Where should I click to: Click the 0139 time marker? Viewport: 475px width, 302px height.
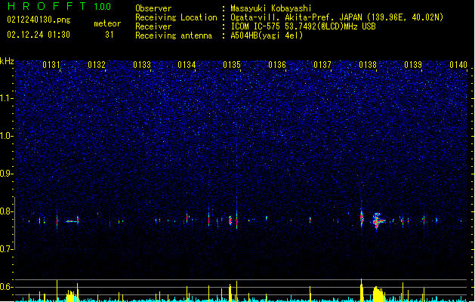pyautogui.click(x=413, y=65)
